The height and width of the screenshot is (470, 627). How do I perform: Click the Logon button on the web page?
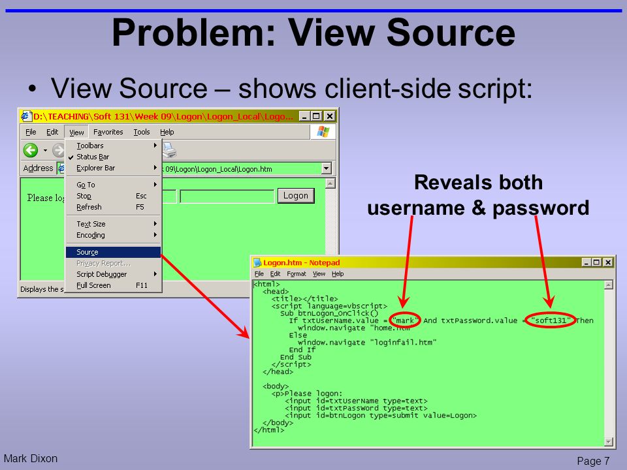pyautogui.click(x=296, y=196)
